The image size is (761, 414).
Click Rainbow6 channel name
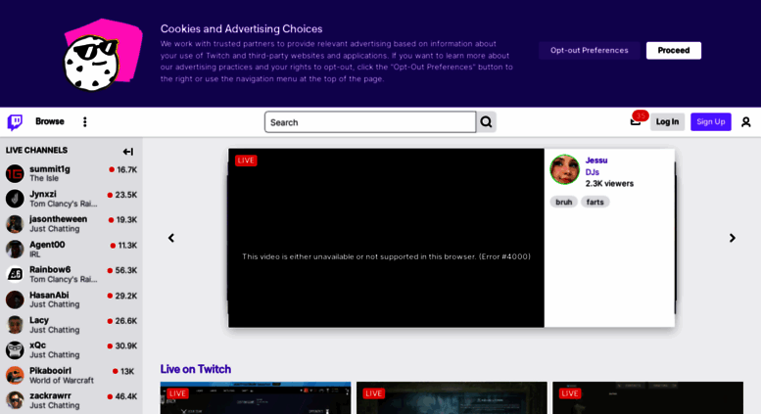[50, 269]
